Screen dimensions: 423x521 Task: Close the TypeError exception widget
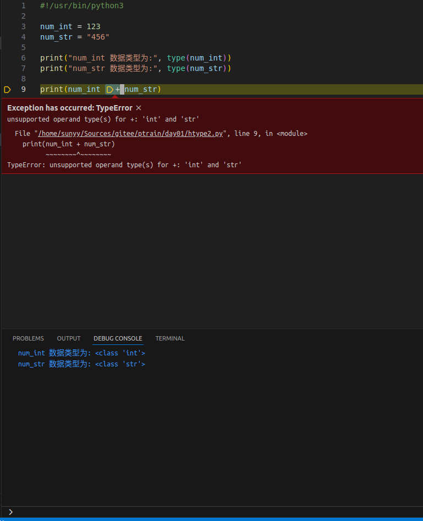[139, 108]
